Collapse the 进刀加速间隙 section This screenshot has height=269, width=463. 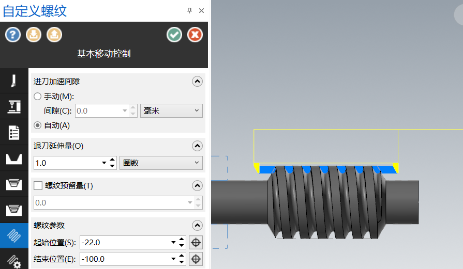[x=197, y=81]
